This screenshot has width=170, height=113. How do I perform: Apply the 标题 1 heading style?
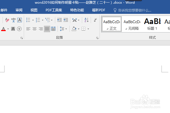[152, 24]
